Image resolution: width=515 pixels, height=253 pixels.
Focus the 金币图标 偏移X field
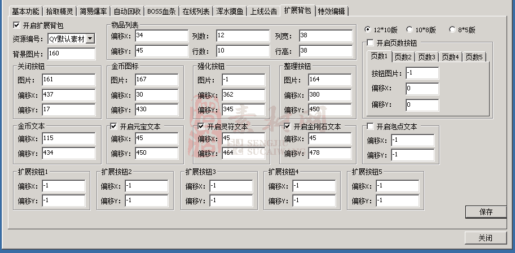coord(157,95)
